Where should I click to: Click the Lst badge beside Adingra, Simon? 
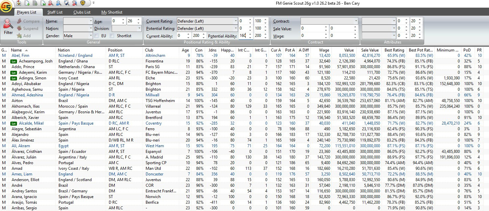click(x=14, y=78)
